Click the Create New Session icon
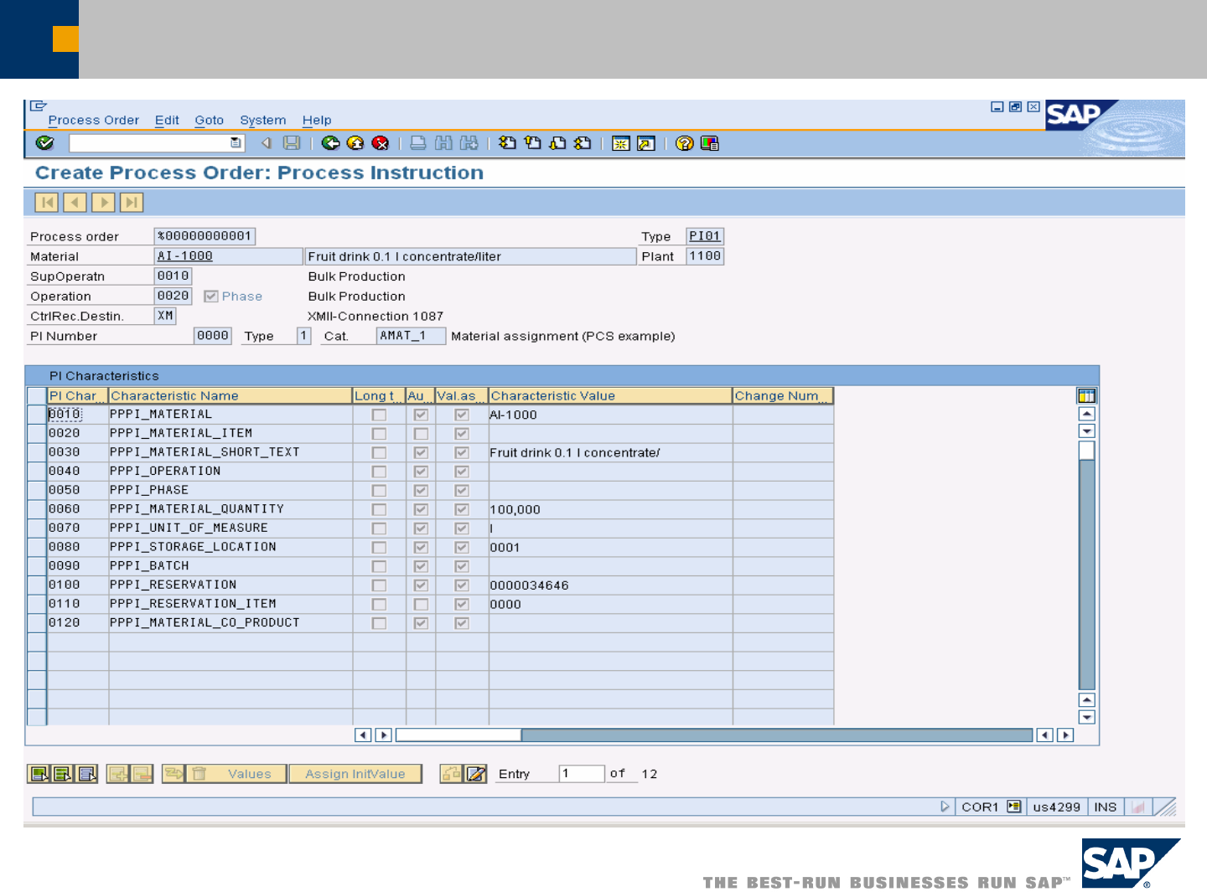This screenshot has width=1207, height=892. 621,143
